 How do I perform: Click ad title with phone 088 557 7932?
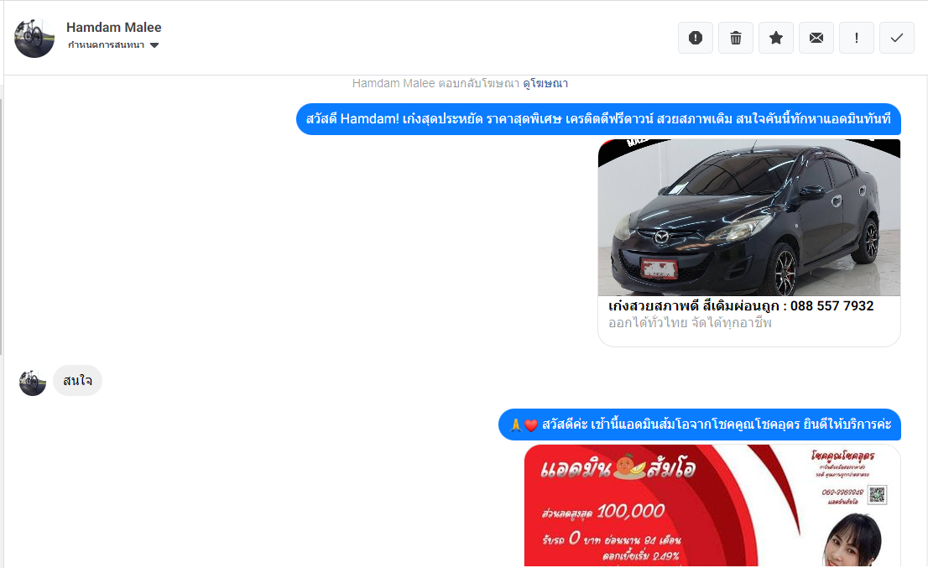[740, 306]
